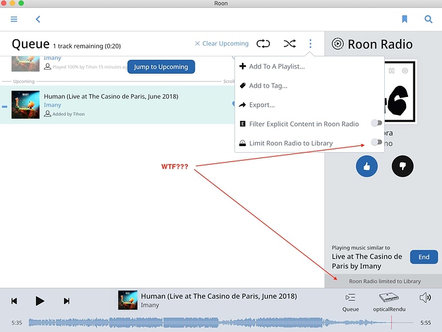Click previous track album thumbnail at top
The image size is (442, 332).
[25, 64]
